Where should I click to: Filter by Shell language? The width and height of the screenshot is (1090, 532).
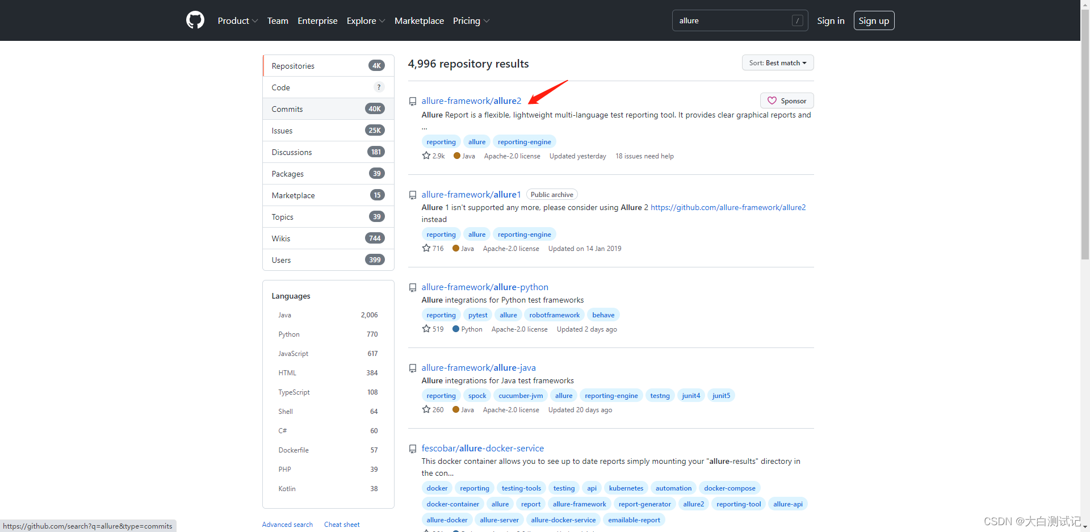click(x=328, y=412)
